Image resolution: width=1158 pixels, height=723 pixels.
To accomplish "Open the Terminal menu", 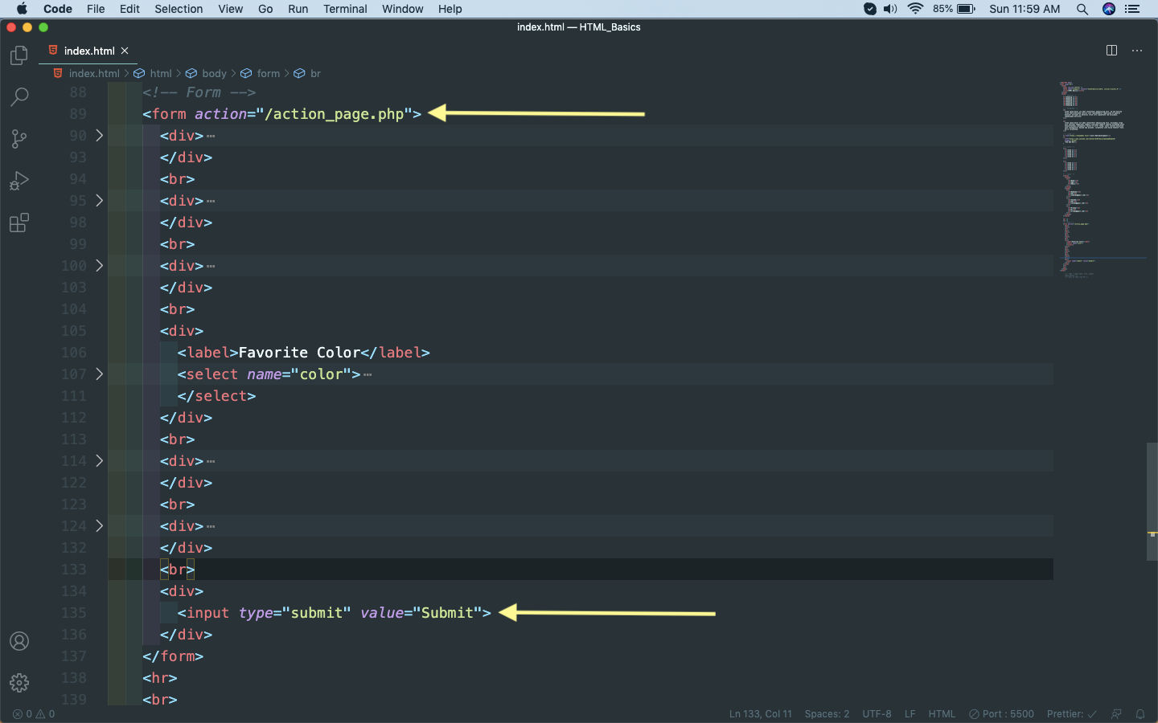I will [345, 9].
